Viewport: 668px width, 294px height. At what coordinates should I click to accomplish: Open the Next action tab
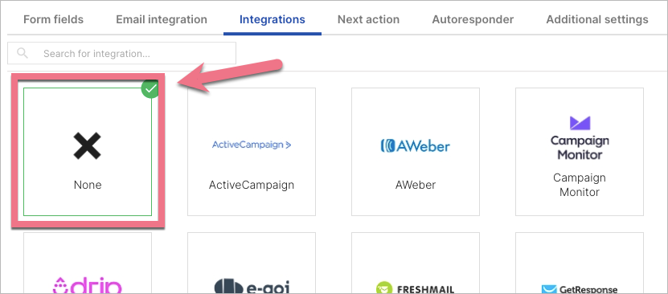368,19
